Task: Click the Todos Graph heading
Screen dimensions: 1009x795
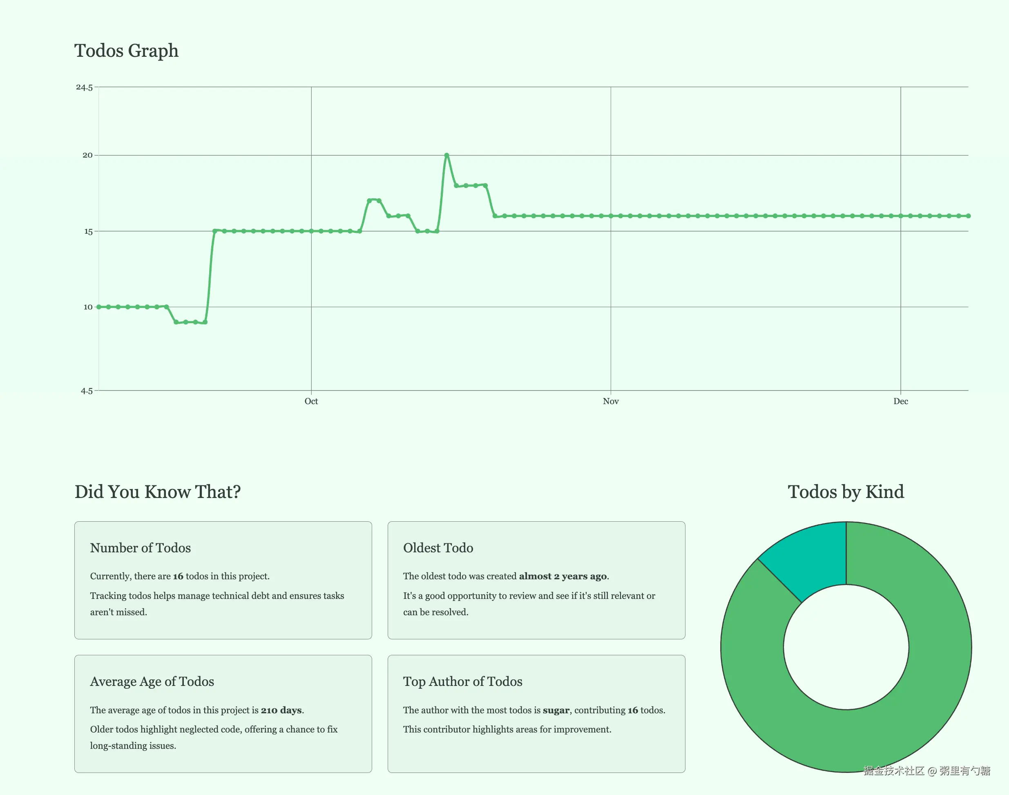Action: pos(126,50)
